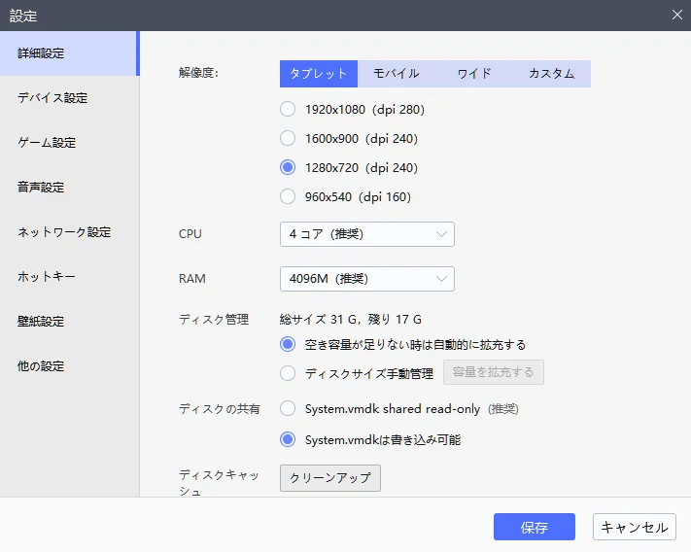
Task: Click the 保存 button
Action: (535, 527)
